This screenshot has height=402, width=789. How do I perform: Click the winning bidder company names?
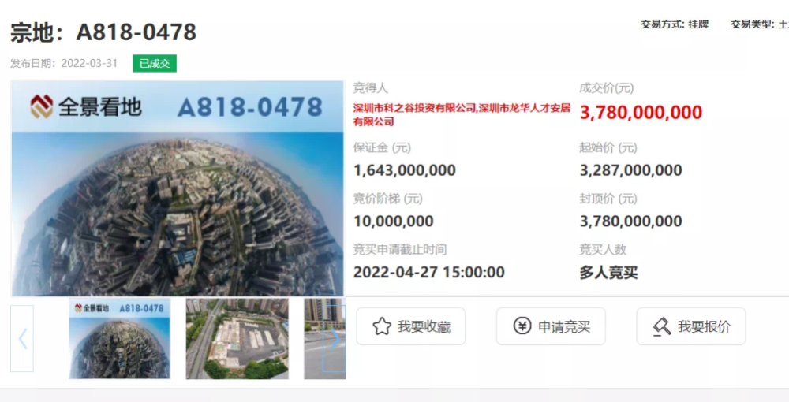pos(462,114)
